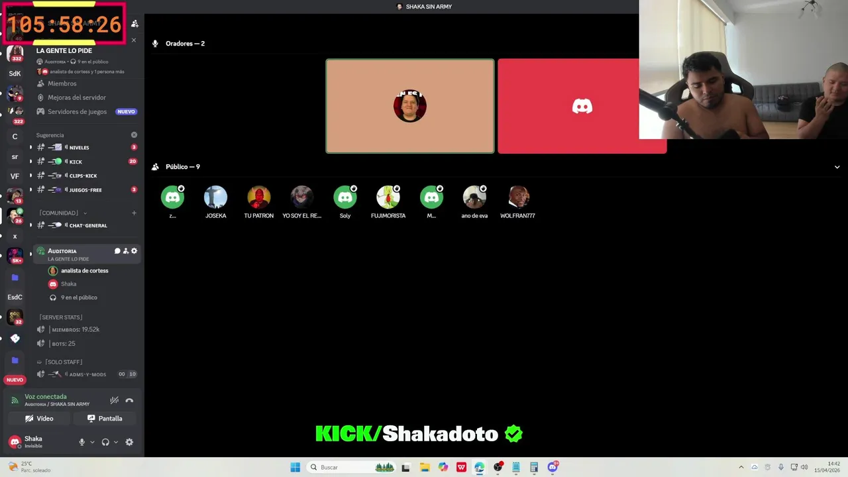Deafen with the headphones icon
848x477 pixels.
pyautogui.click(x=105, y=442)
